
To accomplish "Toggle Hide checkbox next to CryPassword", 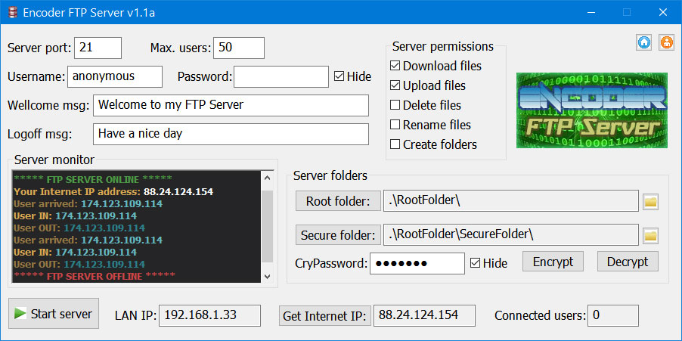I will 476,263.
